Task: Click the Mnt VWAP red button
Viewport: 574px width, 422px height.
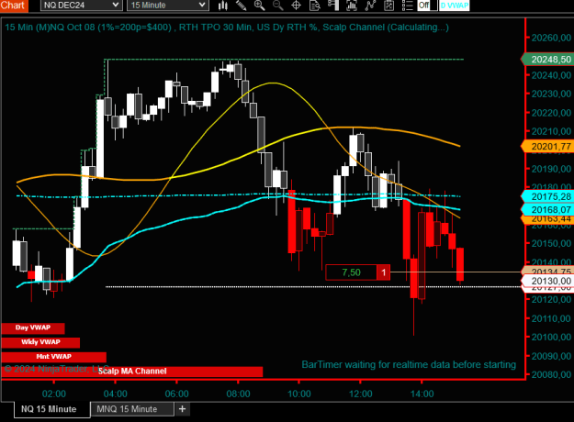Action: click(x=54, y=357)
